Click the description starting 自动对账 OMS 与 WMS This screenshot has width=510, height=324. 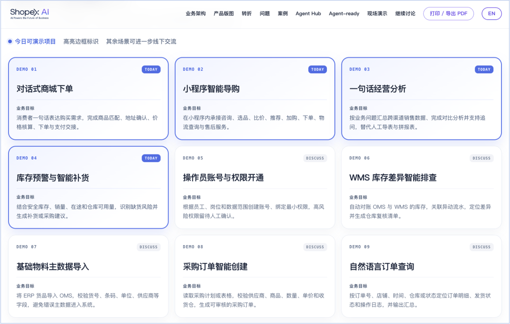420,212
